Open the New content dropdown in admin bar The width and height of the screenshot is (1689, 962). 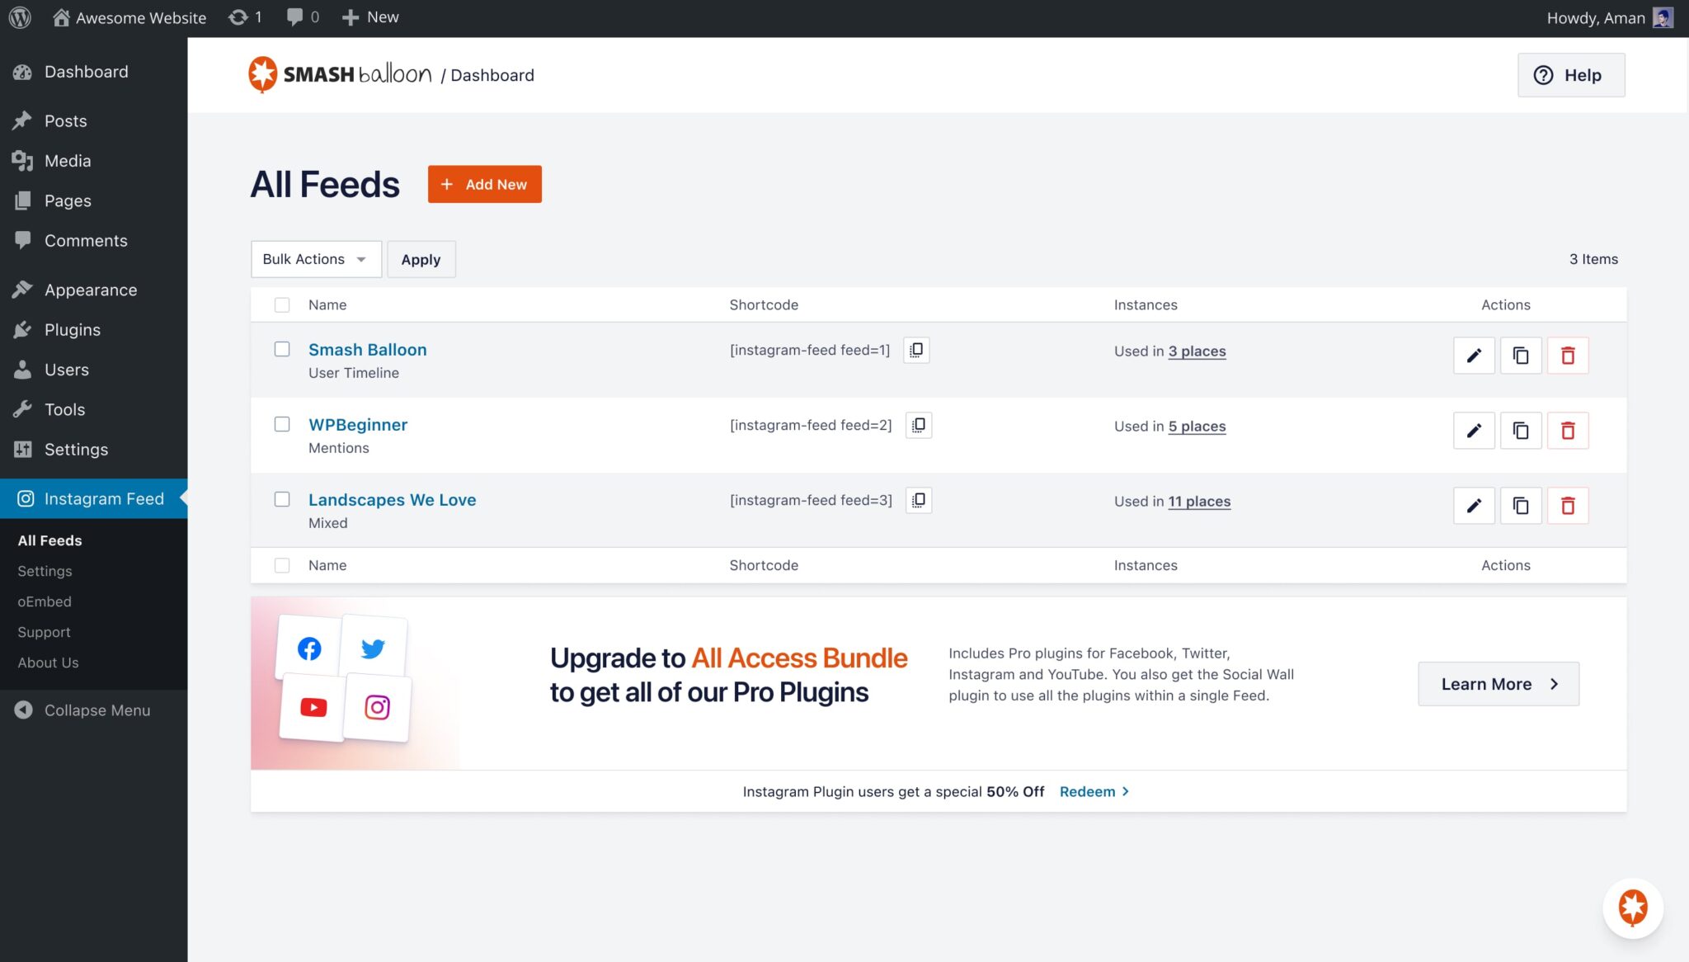tap(370, 17)
